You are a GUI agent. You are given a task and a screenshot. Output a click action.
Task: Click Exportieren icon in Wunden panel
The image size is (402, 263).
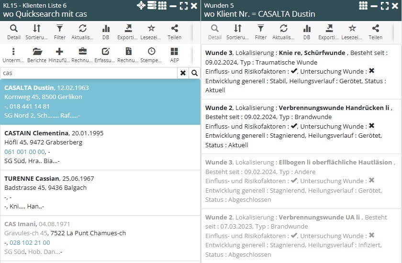329,32
